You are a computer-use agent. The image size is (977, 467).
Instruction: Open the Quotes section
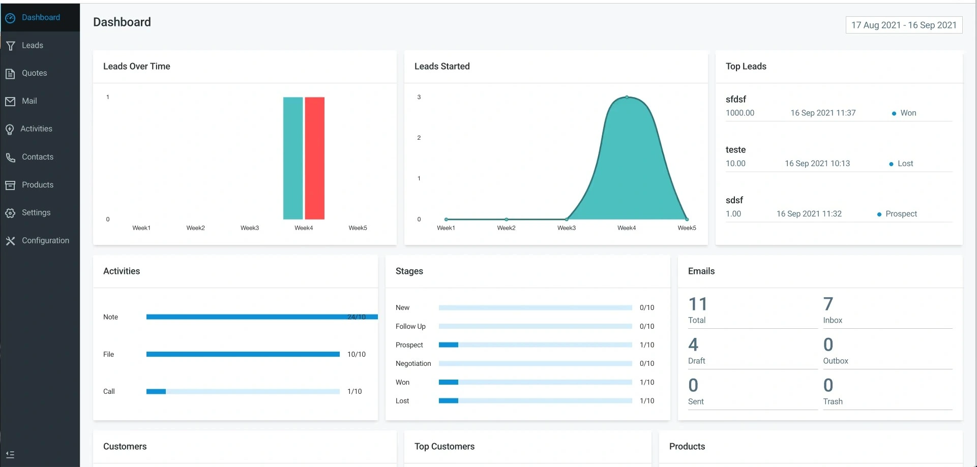35,73
